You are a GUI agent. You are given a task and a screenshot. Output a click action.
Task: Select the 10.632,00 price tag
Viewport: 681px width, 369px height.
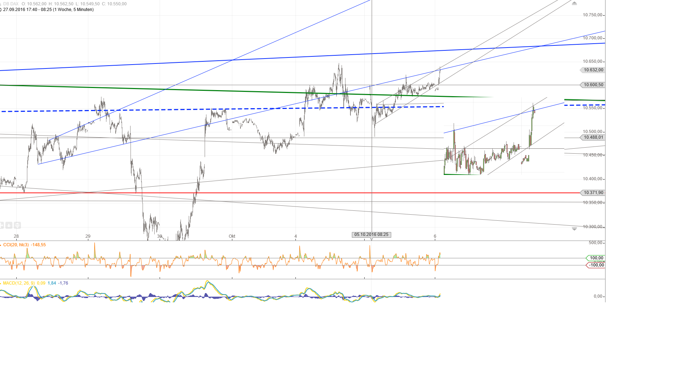[x=592, y=70]
